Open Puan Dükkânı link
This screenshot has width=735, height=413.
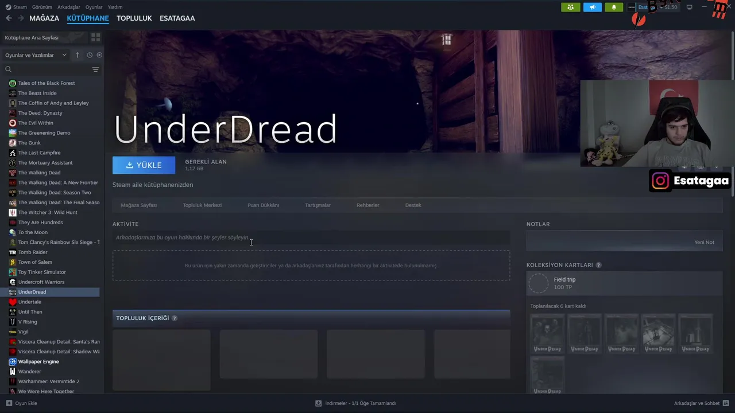(263, 205)
